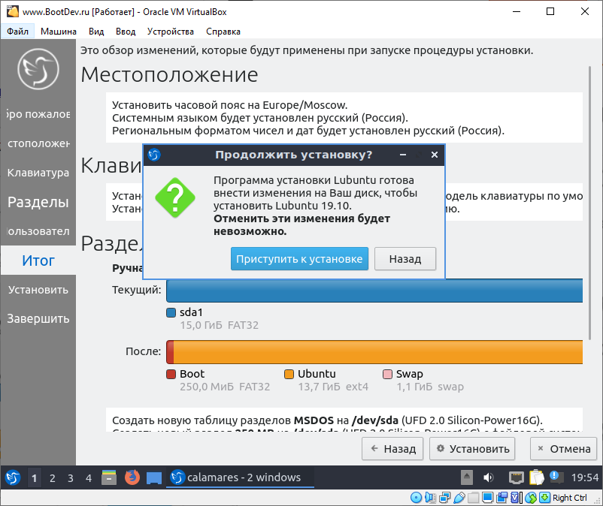Click the pink Swap legend swatch
Viewport: 603px width, 506px height.
click(387, 374)
